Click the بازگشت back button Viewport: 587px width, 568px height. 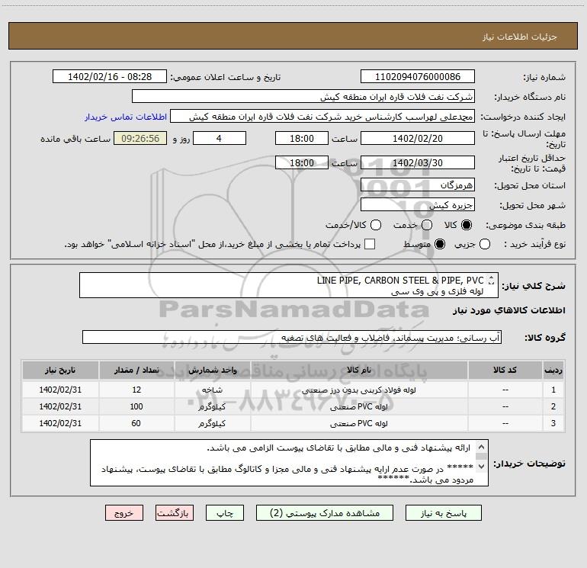[x=175, y=513]
